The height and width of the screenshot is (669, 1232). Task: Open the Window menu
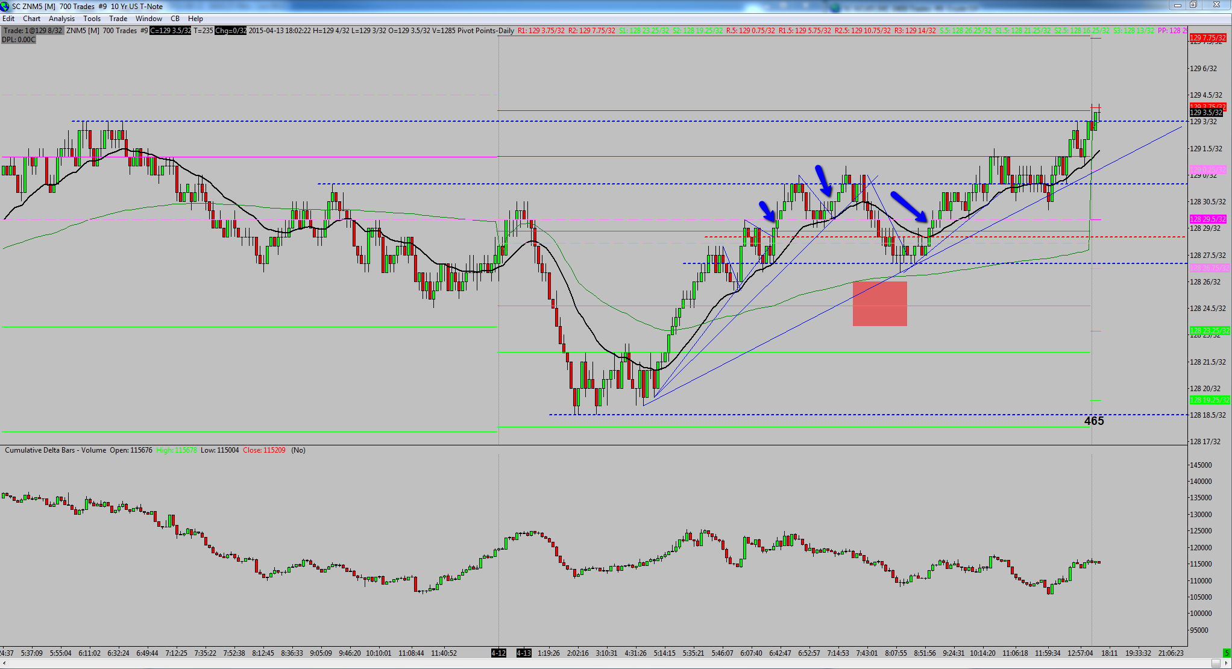coord(149,19)
